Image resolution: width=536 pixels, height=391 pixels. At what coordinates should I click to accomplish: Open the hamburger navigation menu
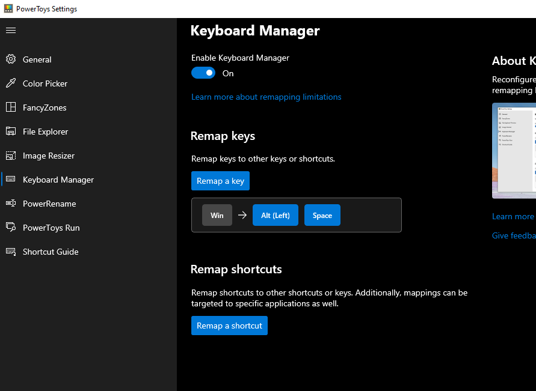(11, 31)
